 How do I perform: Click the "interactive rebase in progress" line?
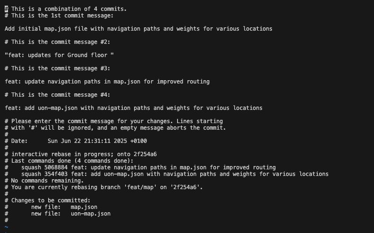tap(84, 154)
